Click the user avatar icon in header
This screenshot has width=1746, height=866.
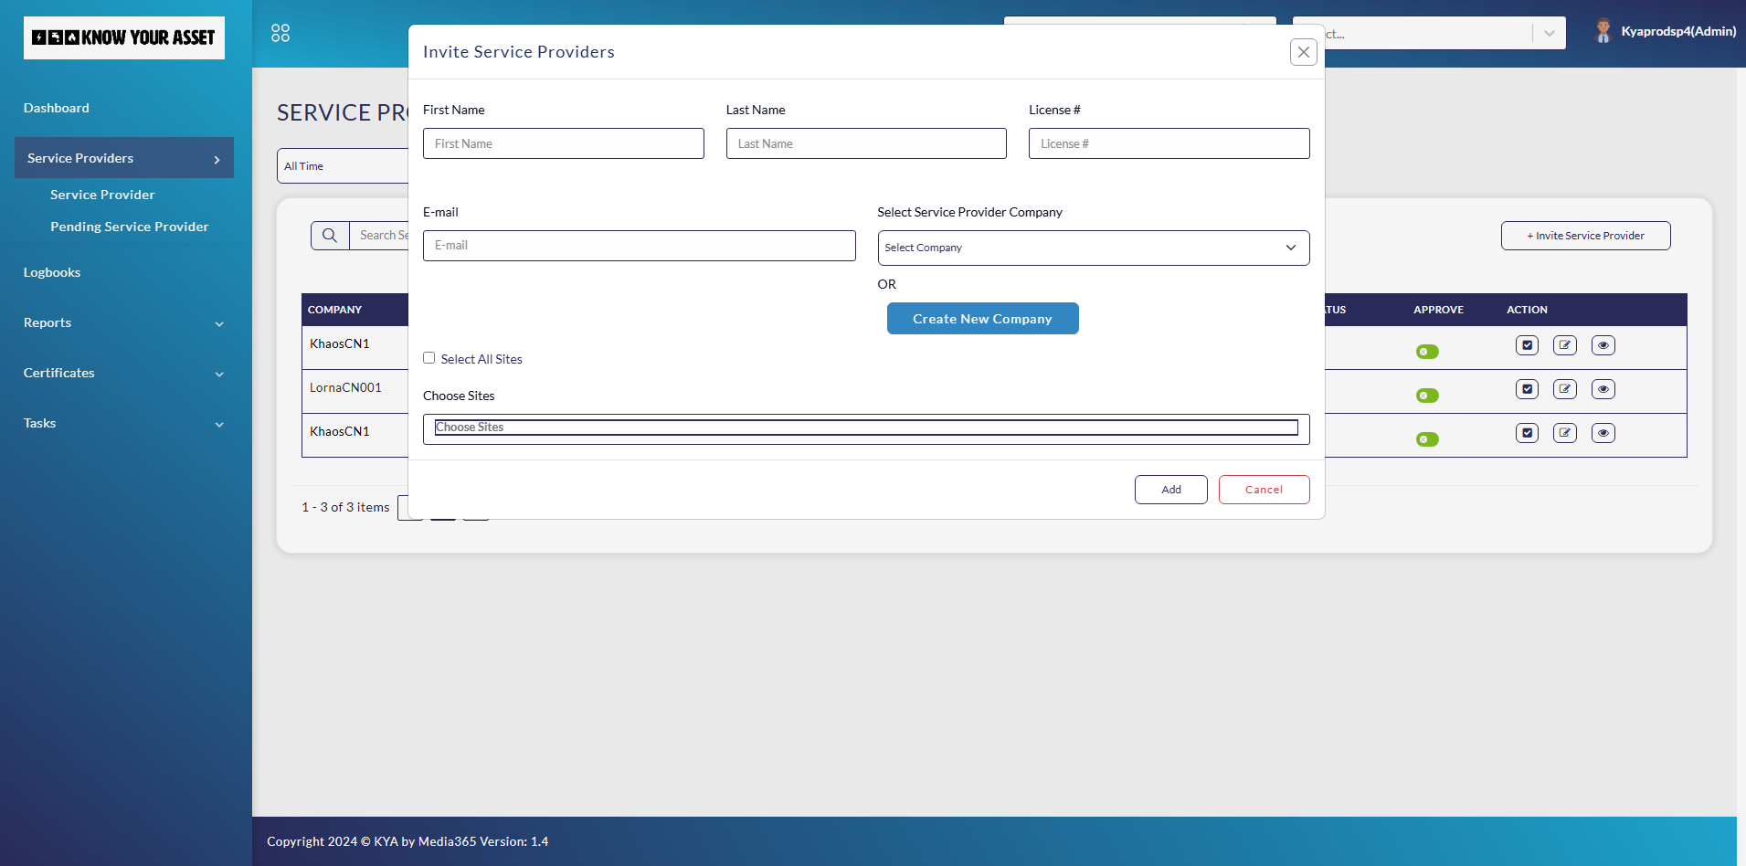[x=1603, y=31]
